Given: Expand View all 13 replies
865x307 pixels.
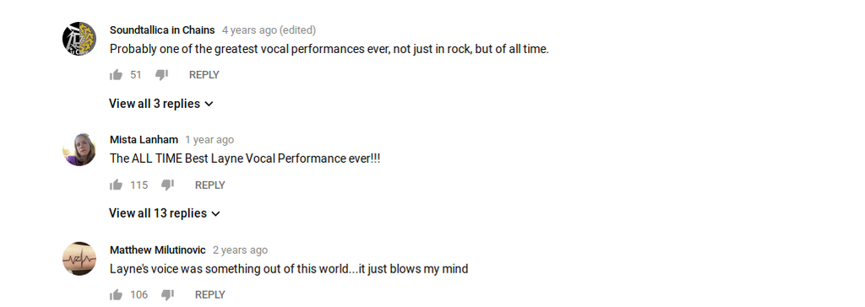Looking at the screenshot, I should [x=165, y=213].
